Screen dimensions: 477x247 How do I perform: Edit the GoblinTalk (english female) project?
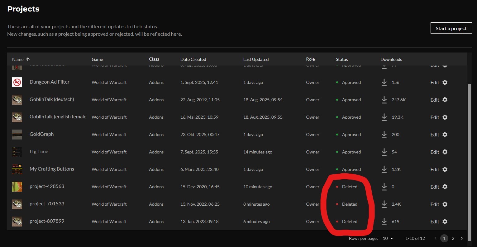pyautogui.click(x=435, y=117)
